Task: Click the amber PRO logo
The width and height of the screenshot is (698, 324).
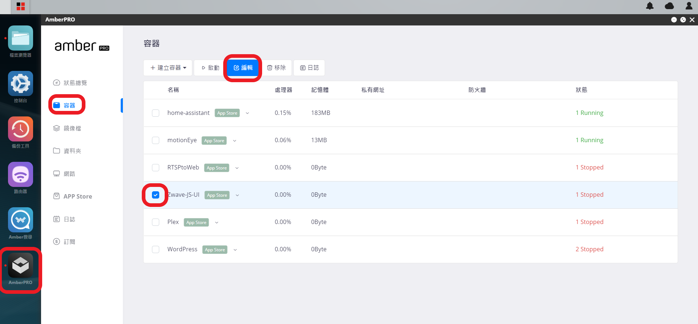Action: [x=82, y=46]
